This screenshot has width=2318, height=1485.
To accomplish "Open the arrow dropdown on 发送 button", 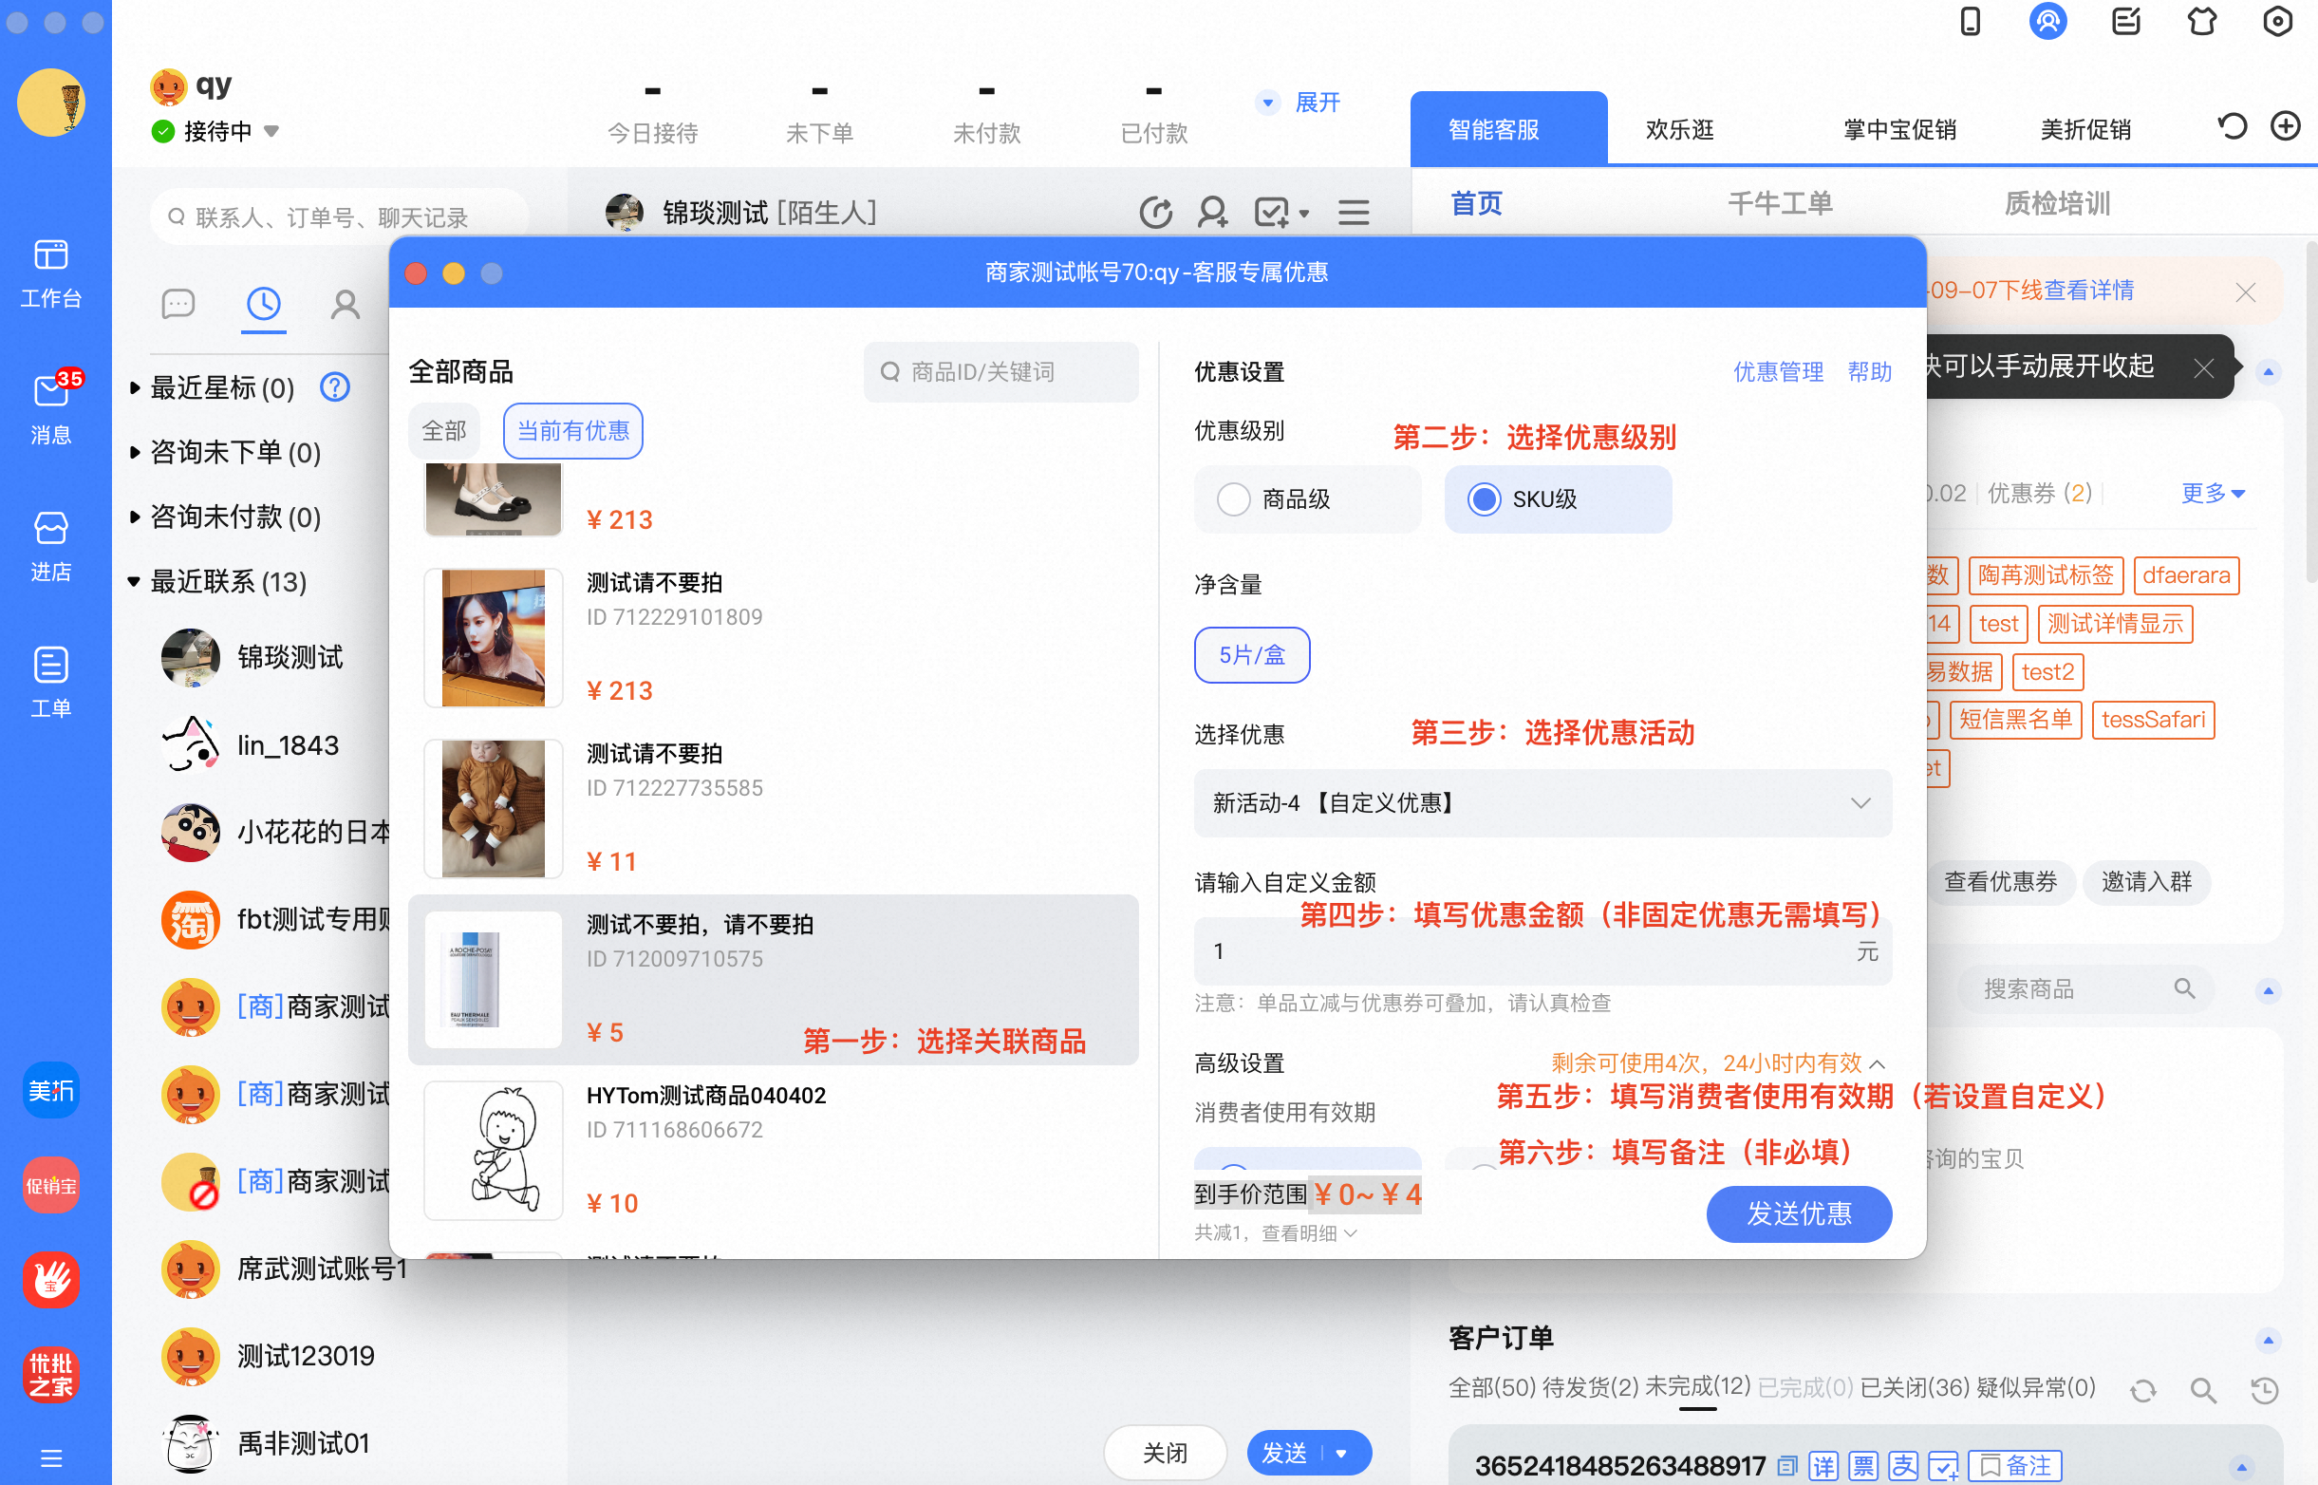I will click(1341, 1453).
